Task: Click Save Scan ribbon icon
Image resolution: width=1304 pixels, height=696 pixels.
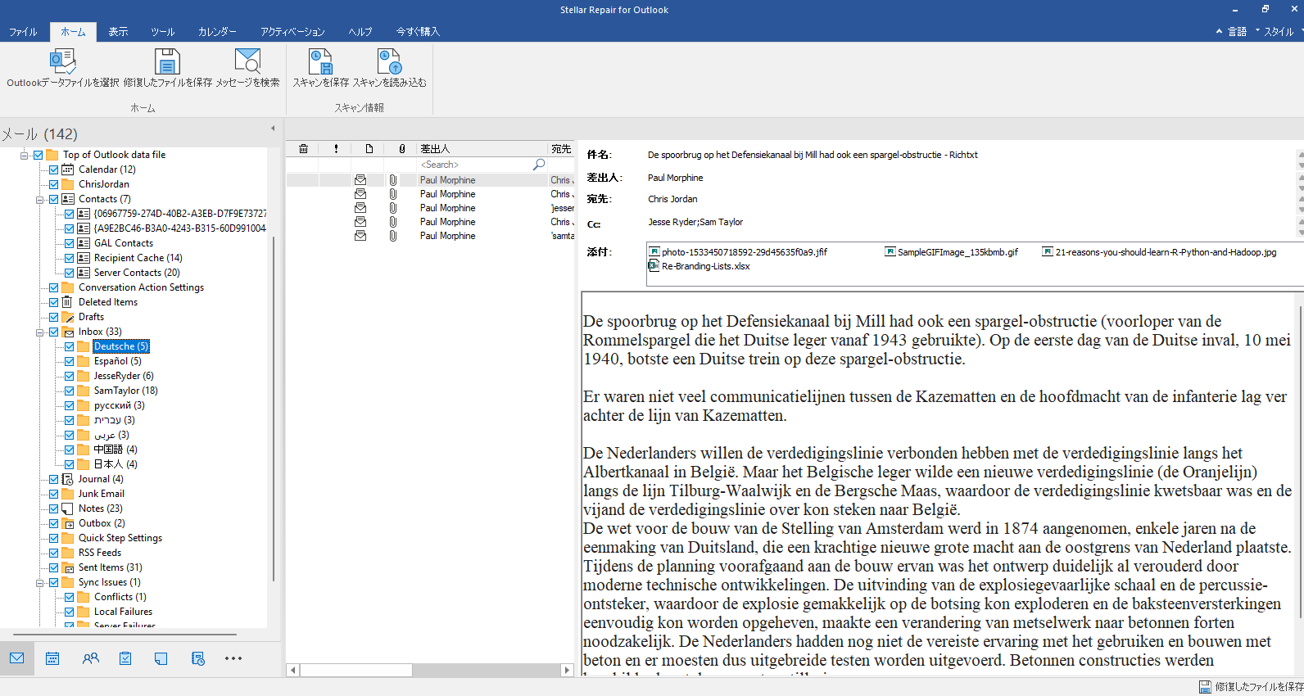Action: [320, 61]
